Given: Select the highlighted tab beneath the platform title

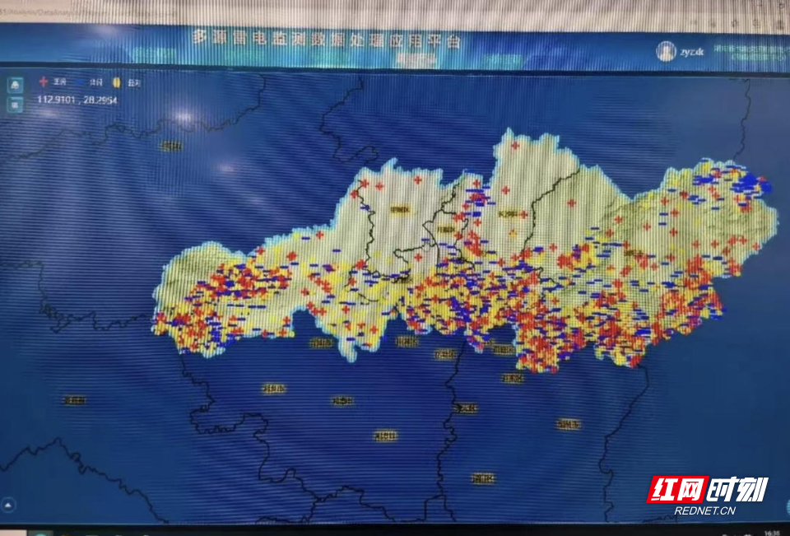Looking at the screenshot, I should [x=415, y=59].
